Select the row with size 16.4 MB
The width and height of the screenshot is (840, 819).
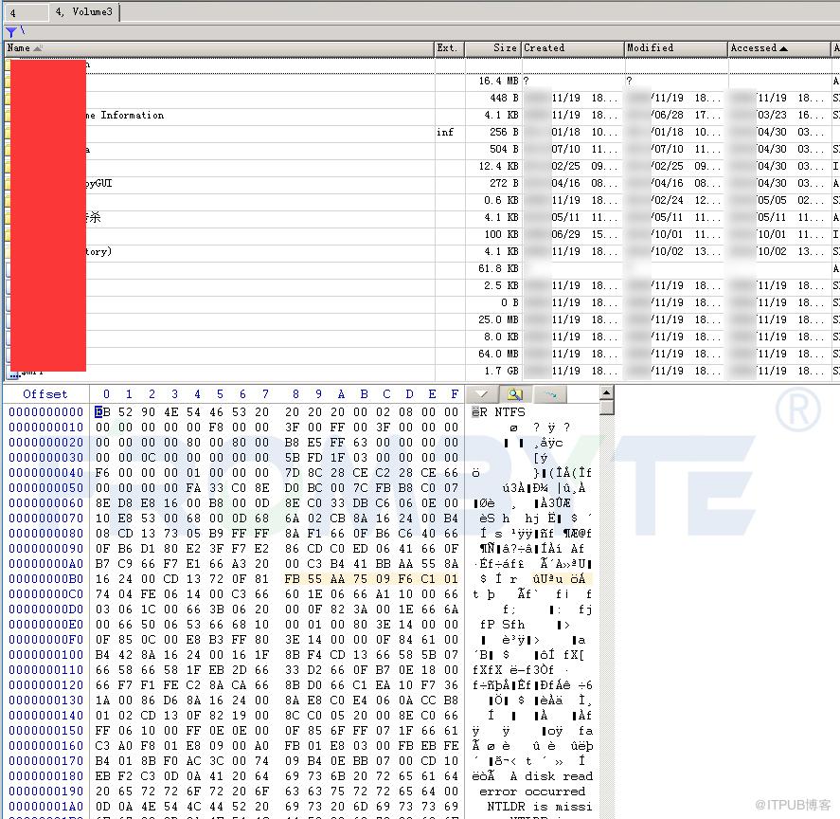[421, 81]
